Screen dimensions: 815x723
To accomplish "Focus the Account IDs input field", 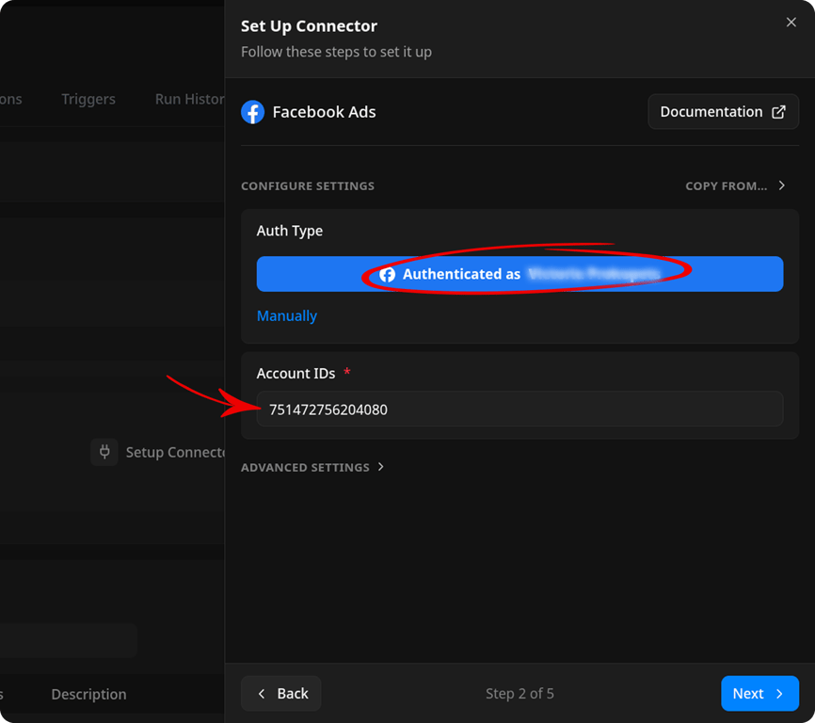I will tap(519, 410).
